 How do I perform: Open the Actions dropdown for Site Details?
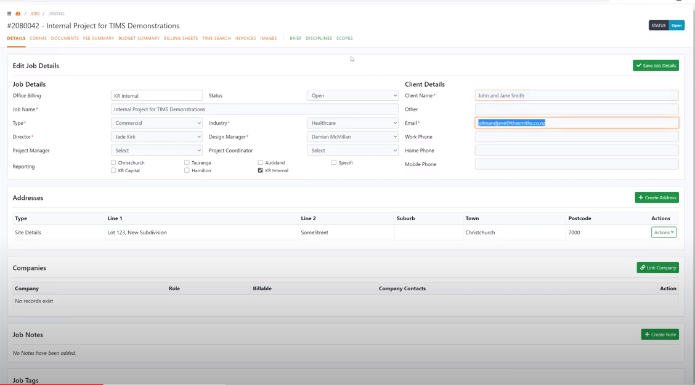664,232
